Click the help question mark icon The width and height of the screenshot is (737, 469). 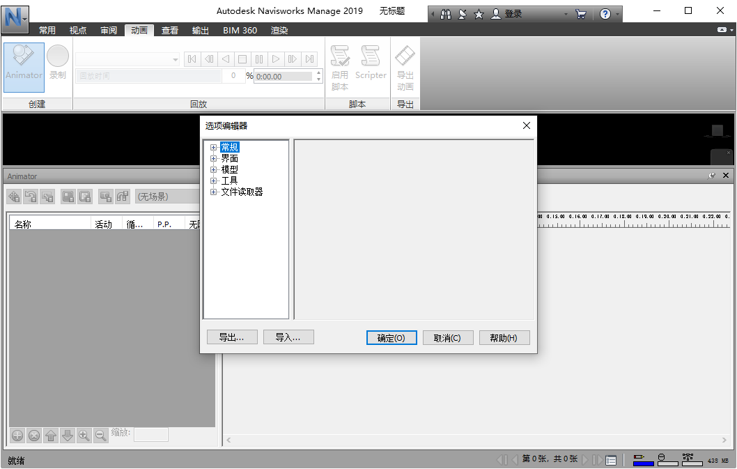pyautogui.click(x=605, y=14)
